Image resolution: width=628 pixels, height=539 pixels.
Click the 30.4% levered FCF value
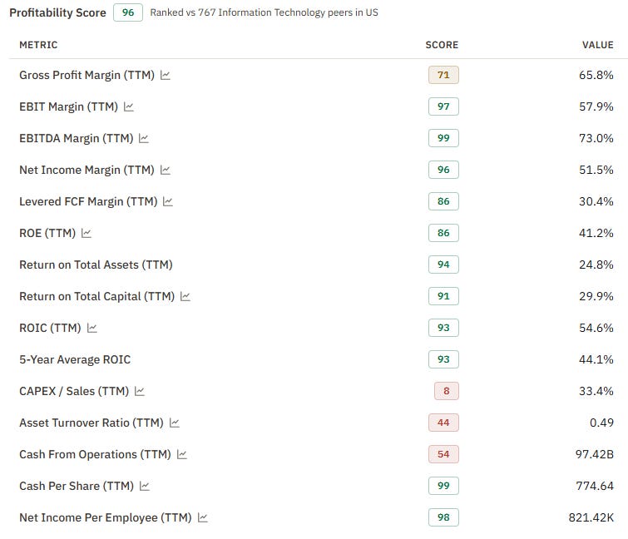(596, 201)
